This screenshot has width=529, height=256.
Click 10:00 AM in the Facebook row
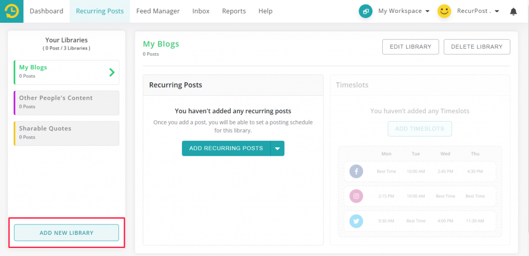point(416,171)
